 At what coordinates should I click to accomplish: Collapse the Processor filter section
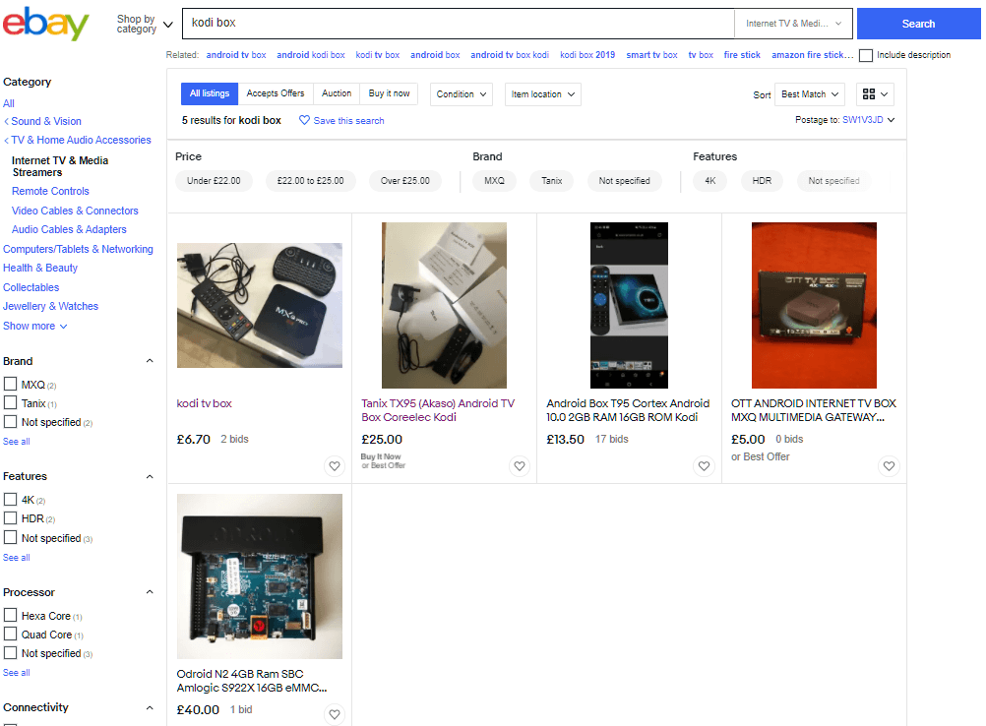(x=150, y=592)
